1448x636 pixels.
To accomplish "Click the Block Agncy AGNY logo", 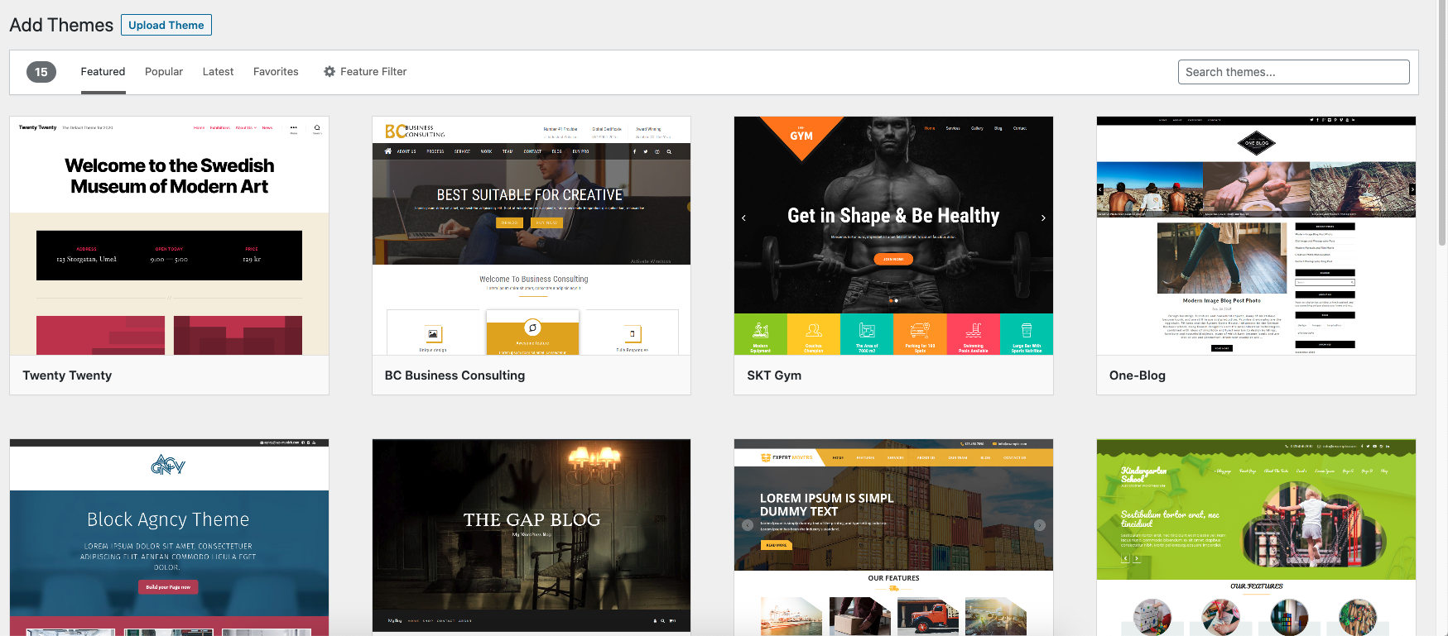I will (168, 465).
